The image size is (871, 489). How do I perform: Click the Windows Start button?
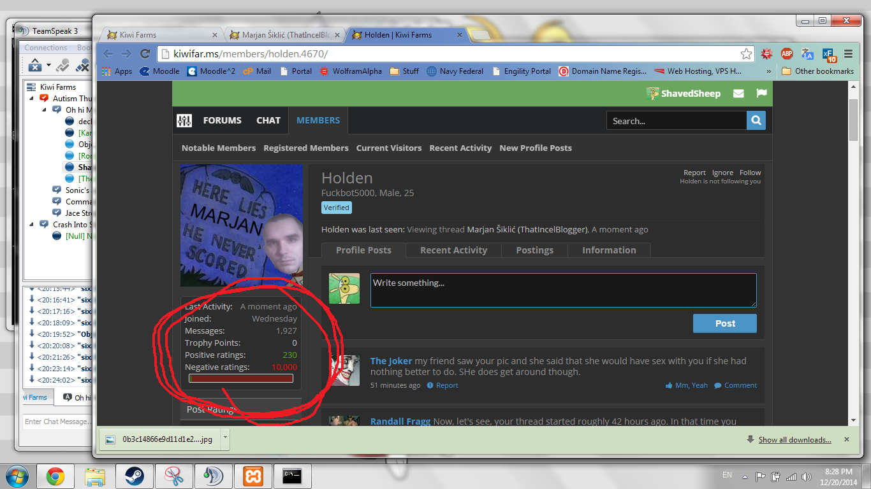click(16, 476)
